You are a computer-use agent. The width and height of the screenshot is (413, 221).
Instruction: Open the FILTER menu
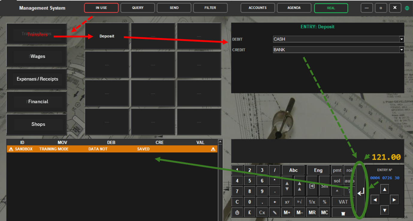[x=210, y=8]
